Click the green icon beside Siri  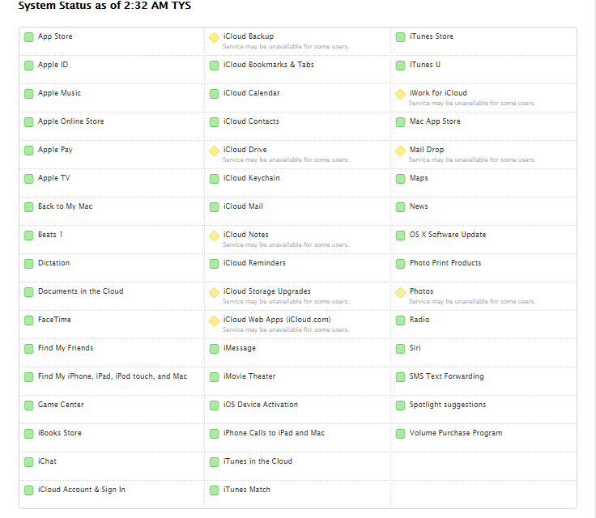point(400,349)
